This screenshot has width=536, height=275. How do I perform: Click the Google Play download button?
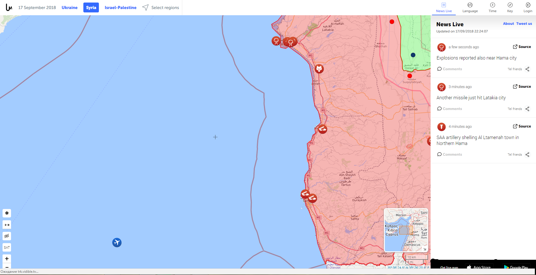point(516,267)
